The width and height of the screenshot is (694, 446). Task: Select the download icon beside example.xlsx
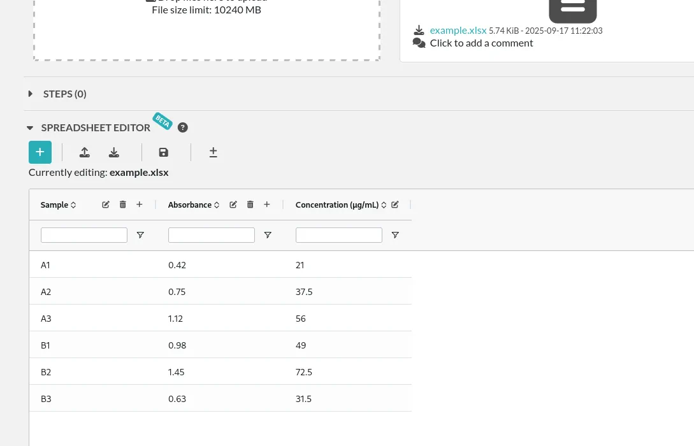point(419,29)
